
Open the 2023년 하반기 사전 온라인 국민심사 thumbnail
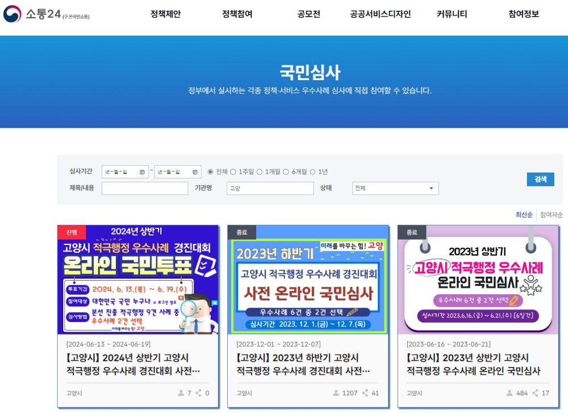[308, 279]
